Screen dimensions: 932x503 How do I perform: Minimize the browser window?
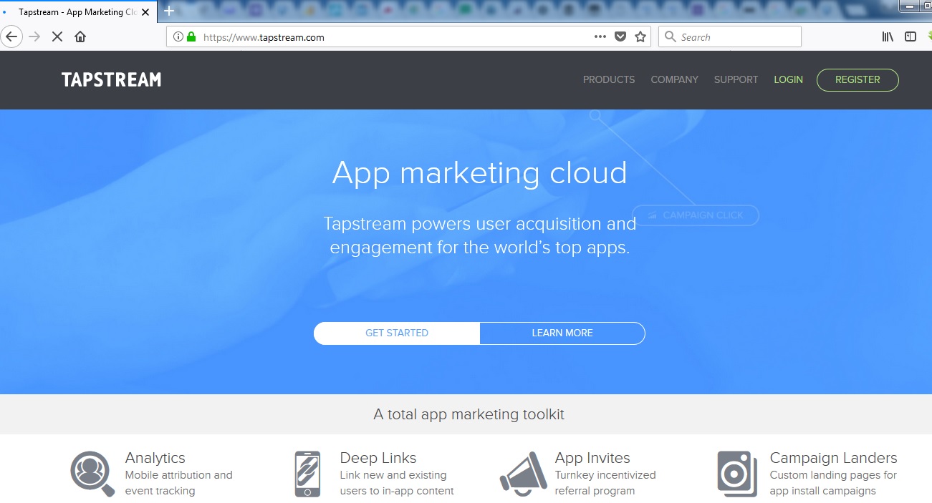pos(909,6)
